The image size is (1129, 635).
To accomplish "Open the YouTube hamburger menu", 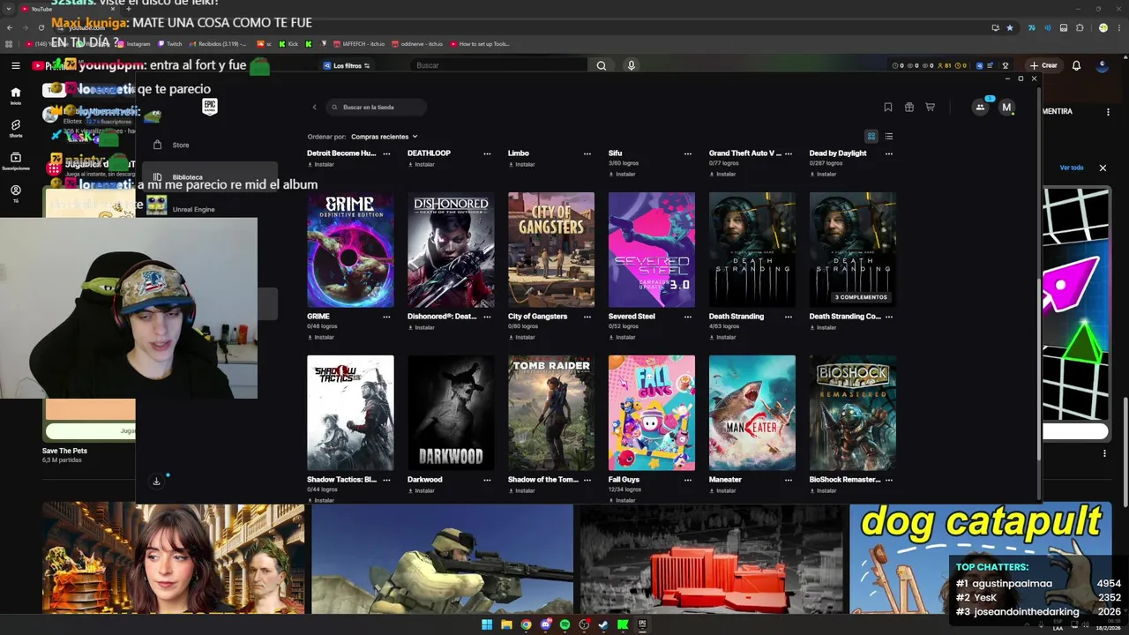I will pyautogui.click(x=15, y=65).
